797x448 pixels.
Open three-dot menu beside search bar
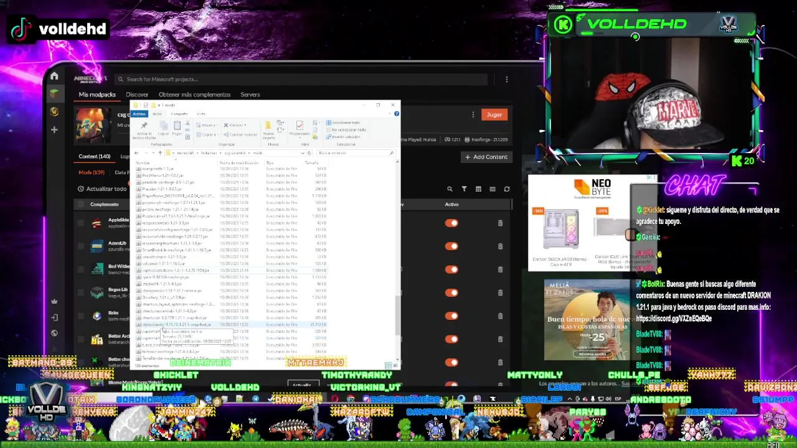[507, 79]
